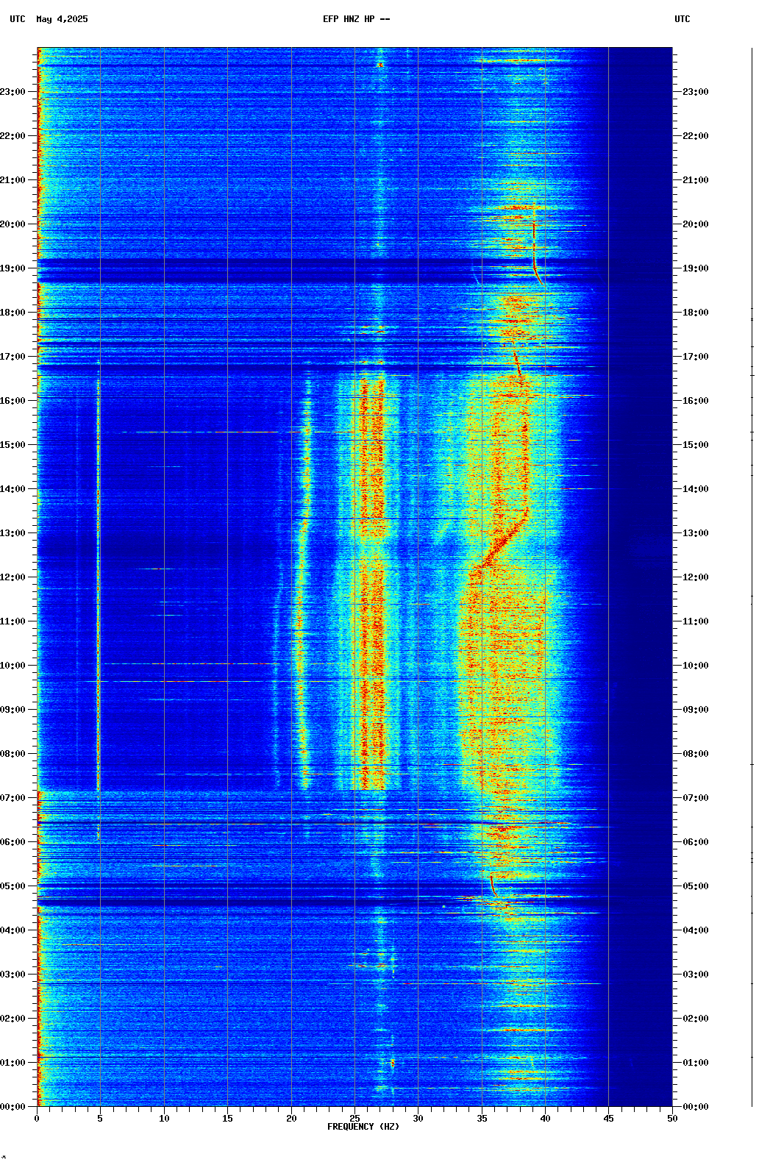Click the 20 Hz tick label
The height and width of the screenshot is (1165, 784).
(x=291, y=1119)
